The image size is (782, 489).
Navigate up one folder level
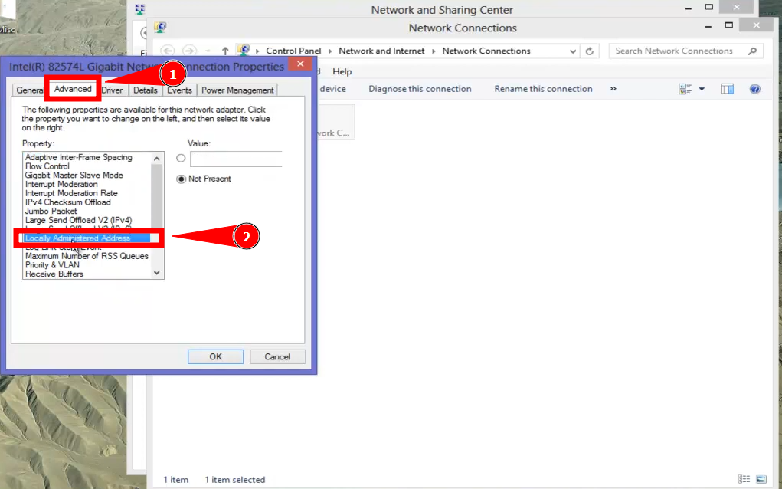(223, 51)
